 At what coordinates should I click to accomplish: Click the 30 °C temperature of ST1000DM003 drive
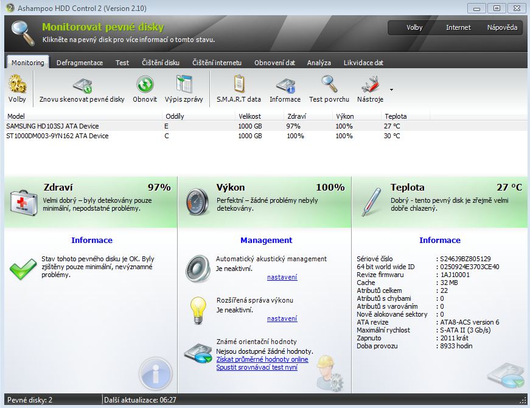tap(392, 136)
